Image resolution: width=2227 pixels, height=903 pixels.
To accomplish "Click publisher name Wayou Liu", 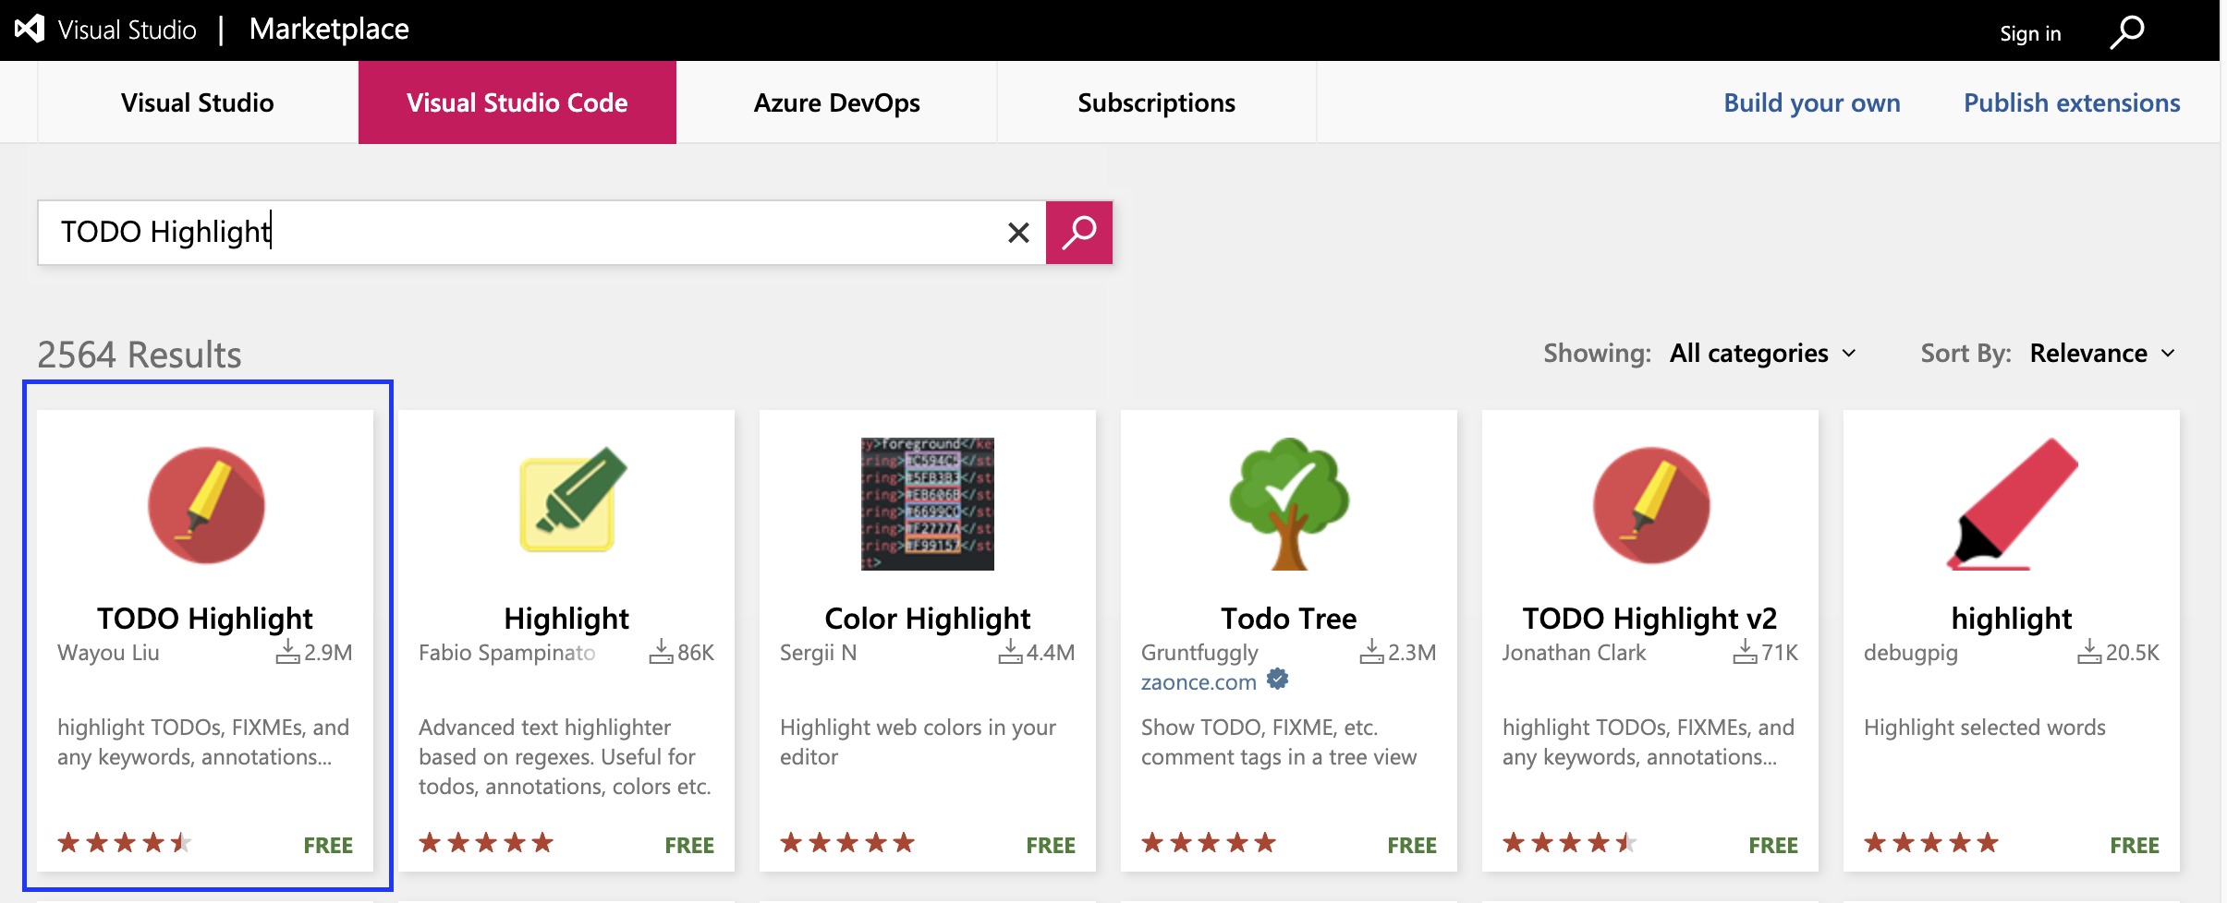I will 108,653.
